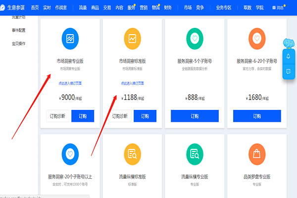Image resolution: width=297 pixels, height=198 pixels.
Task: Open the chat feedback icon in floating sidebar
Action: coord(288,71)
